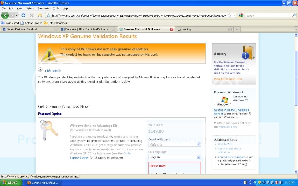The height and width of the screenshot is (186, 298).
Task: Click the site identity icon in address bar
Action: click(x=49, y=16)
